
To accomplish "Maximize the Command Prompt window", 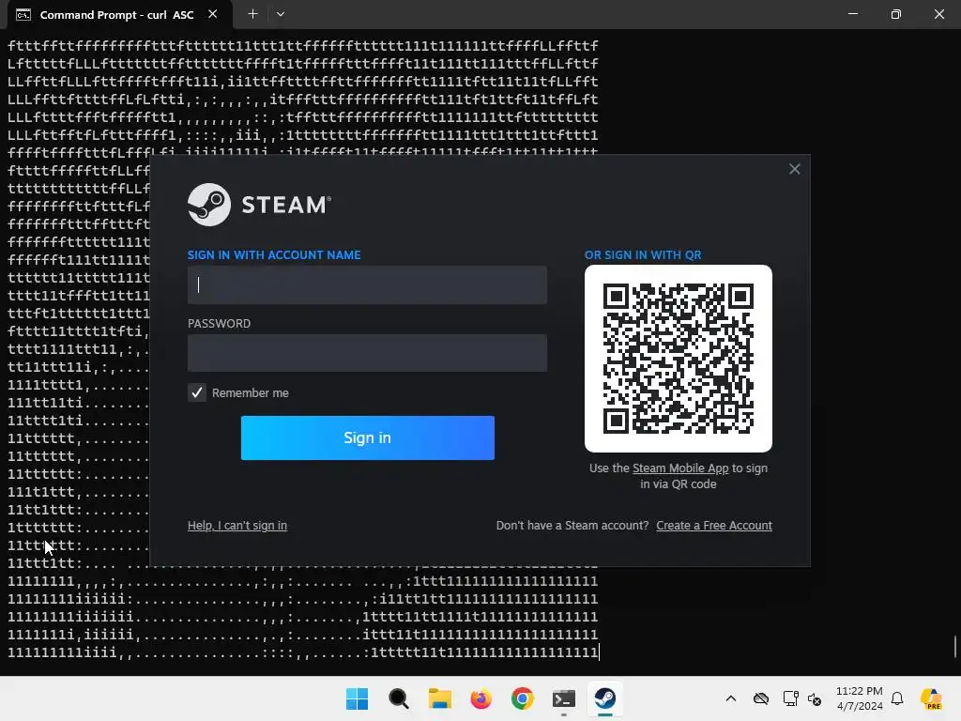I will pos(896,14).
